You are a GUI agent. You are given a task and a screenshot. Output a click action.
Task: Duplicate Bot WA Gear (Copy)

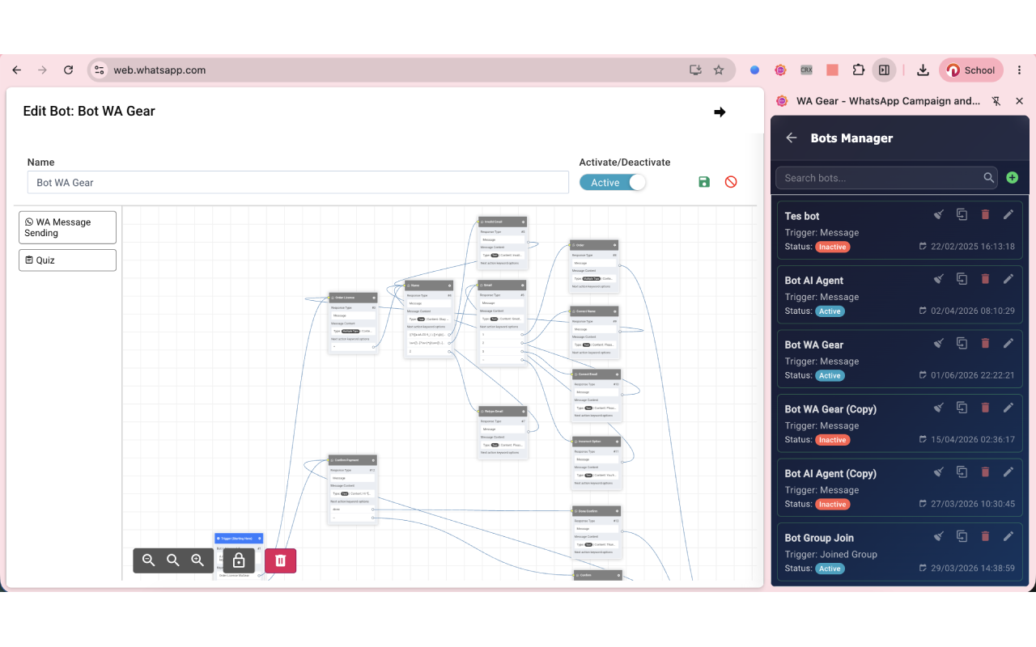point(962,408)
